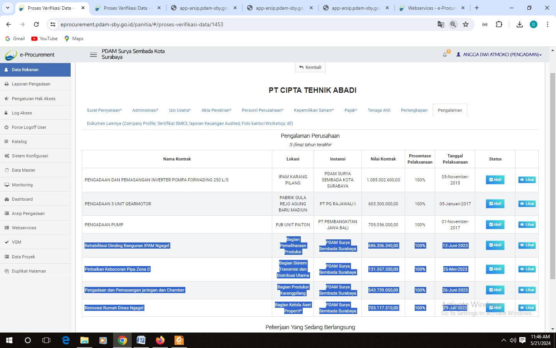This screenshot has height=348, width=556.
Task: Open Dashboard sidebar entry
Action: tap(35, 199)
